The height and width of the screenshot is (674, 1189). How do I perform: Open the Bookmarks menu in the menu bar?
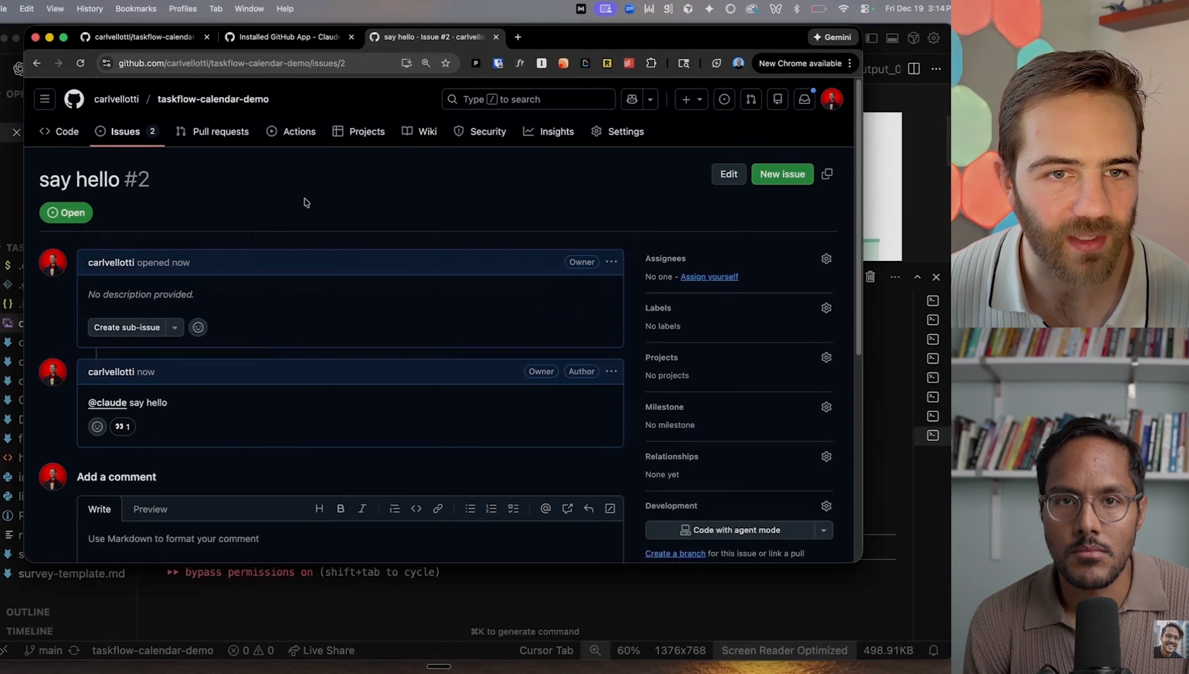136,9
